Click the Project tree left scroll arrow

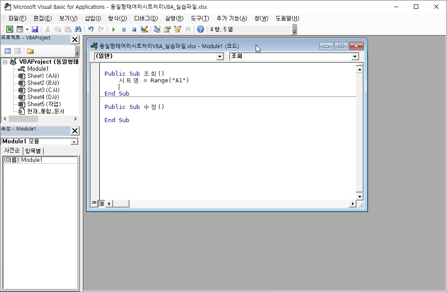coord(5,119)
